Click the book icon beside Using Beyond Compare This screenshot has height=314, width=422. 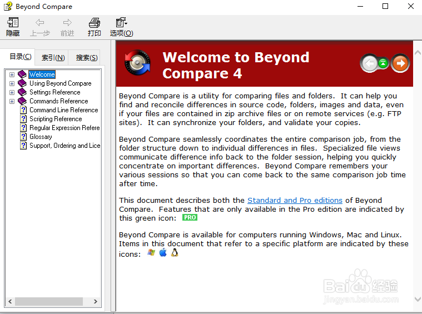click(22, 83)
